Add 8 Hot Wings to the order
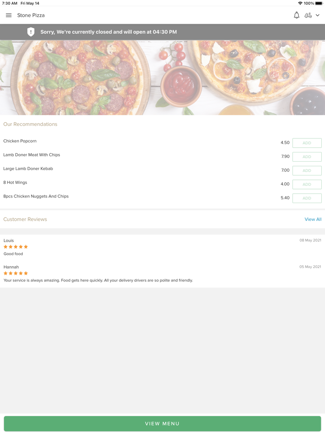The height and width of the screenshot is (434, 325). [307, 184]
